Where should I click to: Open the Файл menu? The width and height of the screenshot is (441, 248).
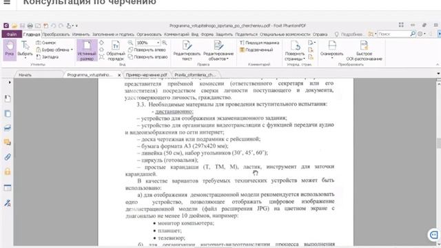(12, 34)
